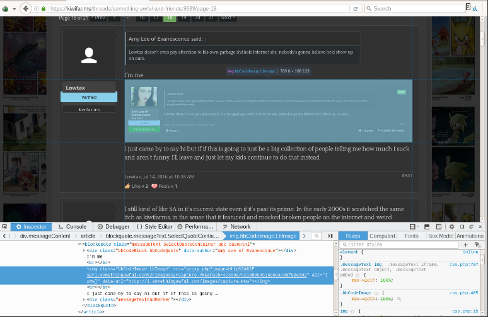This screenshot has height=317, width=488.
Task: Open the css.php:405 source link
Action: (x=463, y=292)
